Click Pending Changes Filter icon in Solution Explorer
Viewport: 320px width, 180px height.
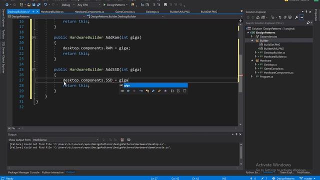point(272,17)
